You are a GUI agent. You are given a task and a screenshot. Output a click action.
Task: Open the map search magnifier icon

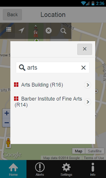pyautogui.click(x=63, y=31)
